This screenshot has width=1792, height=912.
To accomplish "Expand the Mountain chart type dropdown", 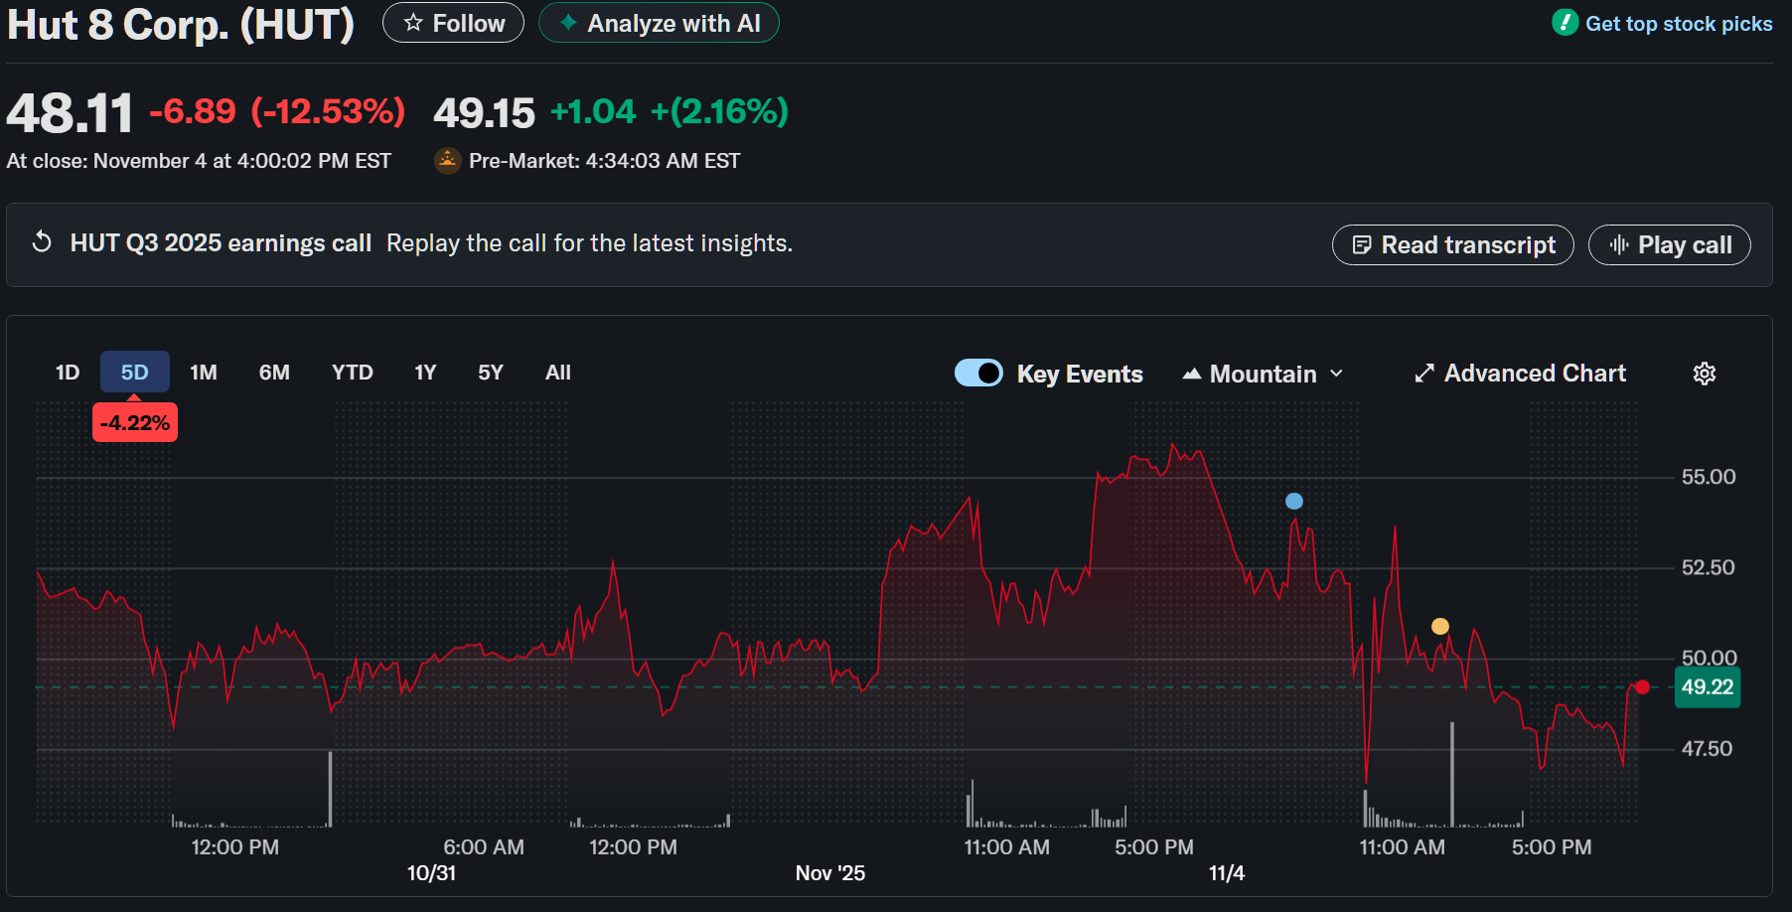I will tap(1336, 374).
